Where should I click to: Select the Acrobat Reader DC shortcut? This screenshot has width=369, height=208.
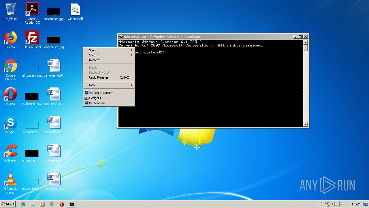[x=32, y=13]
